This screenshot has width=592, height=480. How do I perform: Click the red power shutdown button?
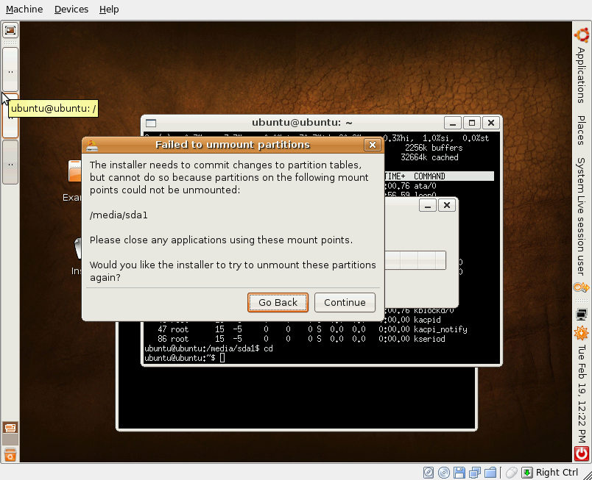(582, 454)
